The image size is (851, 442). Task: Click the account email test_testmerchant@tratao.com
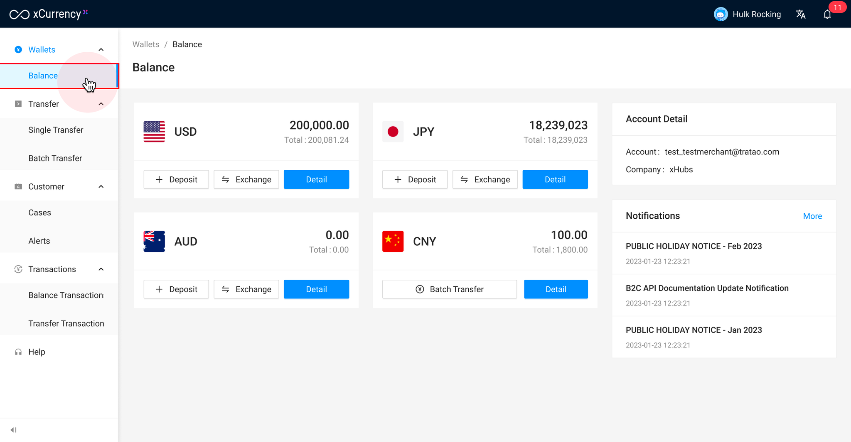pyautogui.click(x=722, y=152)
